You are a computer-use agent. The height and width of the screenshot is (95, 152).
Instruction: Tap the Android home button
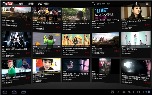click(x=14, y=92)
